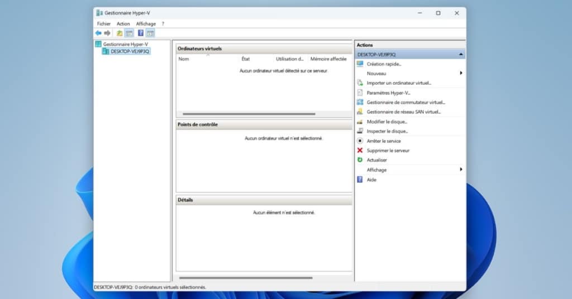Click the Importer un ordinateur virtuel icon
The height and width of the screenshot is (299, 572).
[360, 83]
